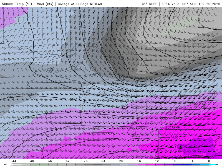
Task: Click the '500mb Temp (°C)' title text
Action: 17,4
